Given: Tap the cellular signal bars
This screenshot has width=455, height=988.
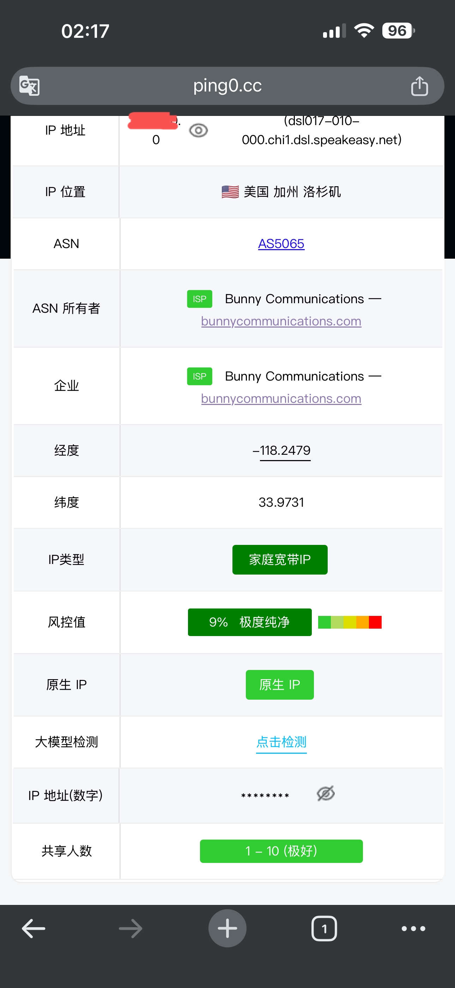Looking at the screenshot, I should pos(334,31).
